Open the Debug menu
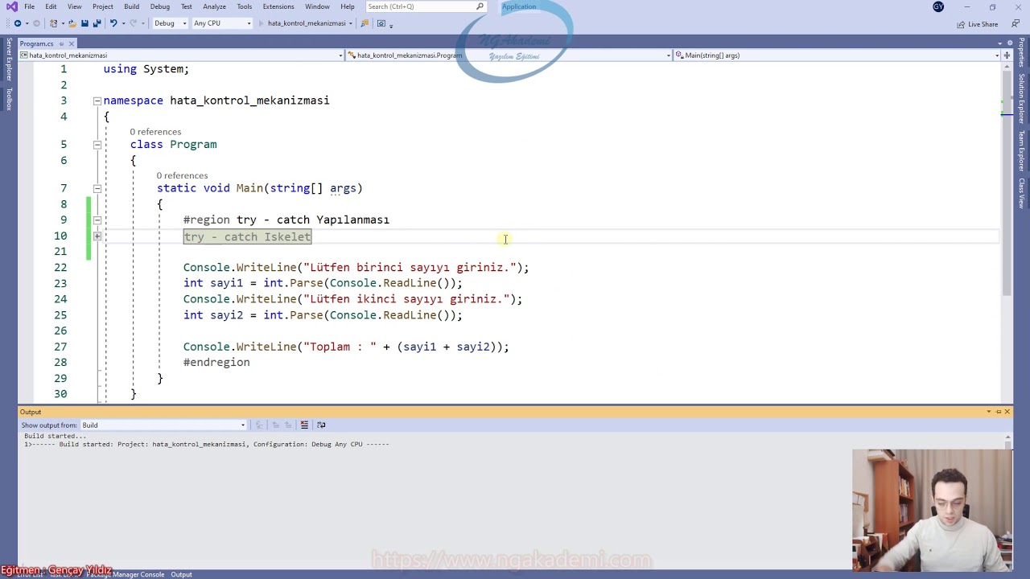 click(x=159, y=6)
